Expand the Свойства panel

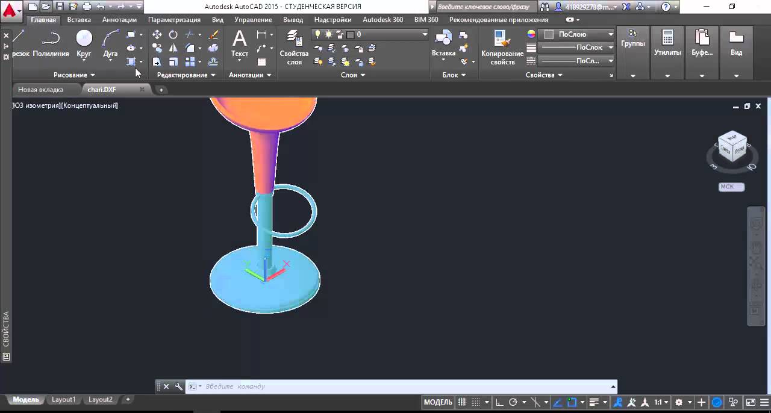[x=544, y=75]
